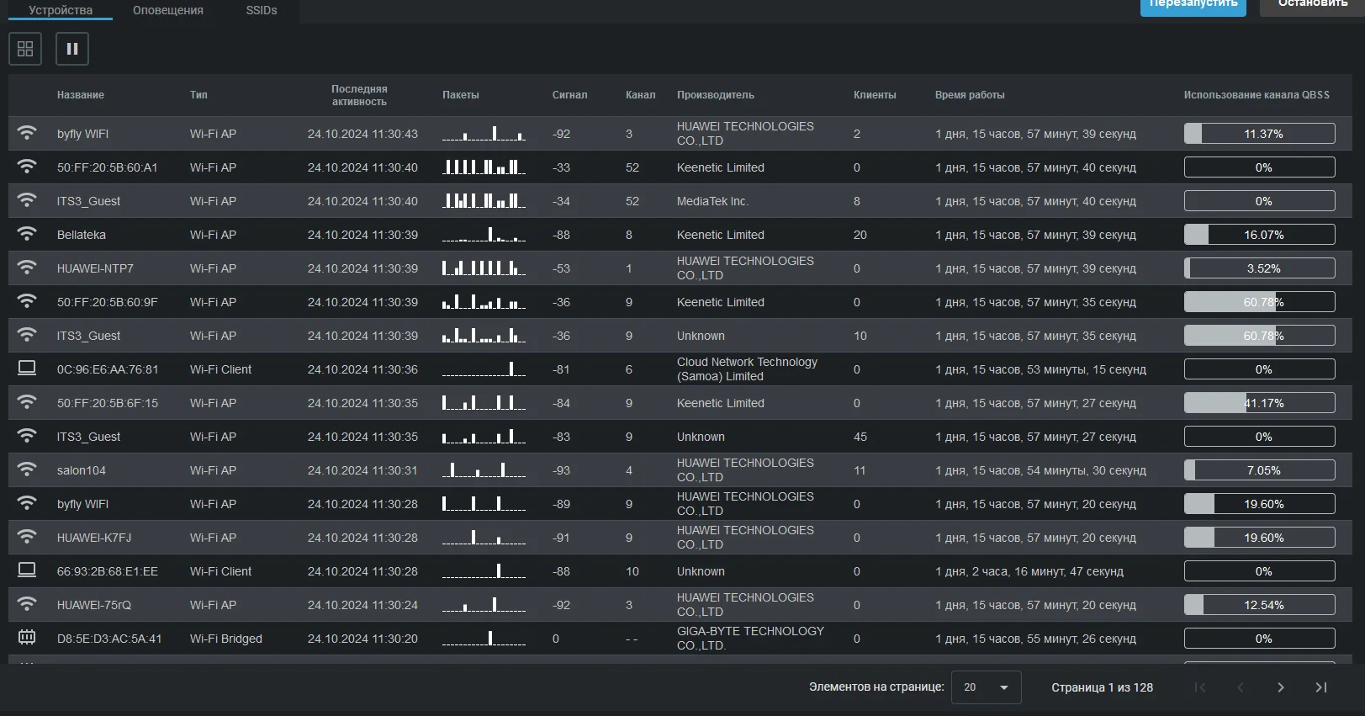The image size is (1365, 716).
Task: Select the Wi-Fi icon beside HUAWEI-75rQ
Action: tap(27, 604)
